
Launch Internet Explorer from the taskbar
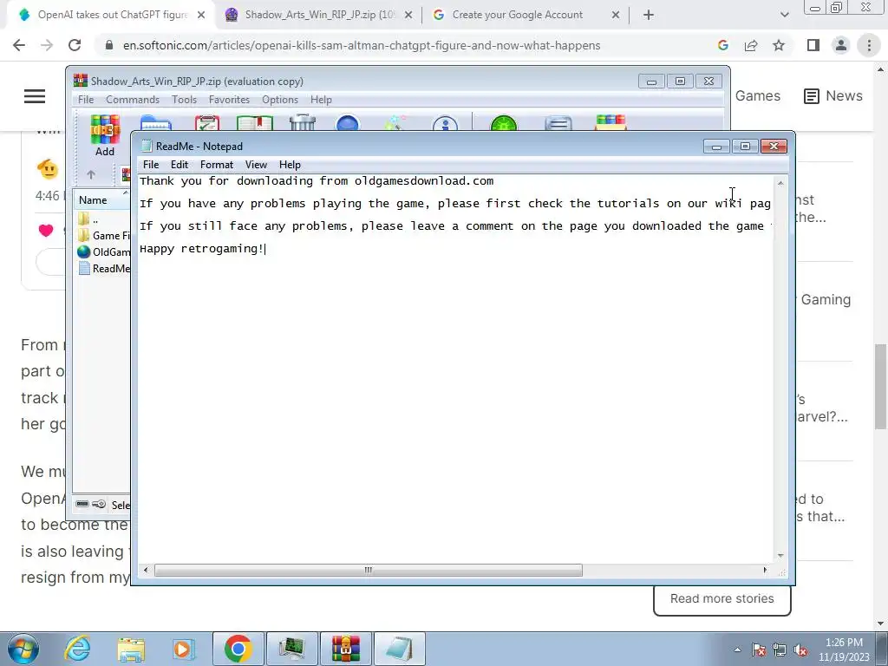point(77,649)
